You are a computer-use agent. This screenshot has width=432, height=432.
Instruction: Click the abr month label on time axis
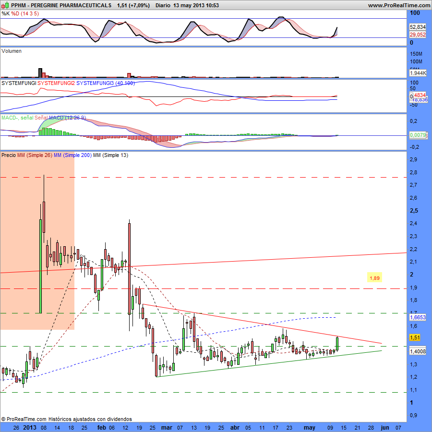[235, 428]
